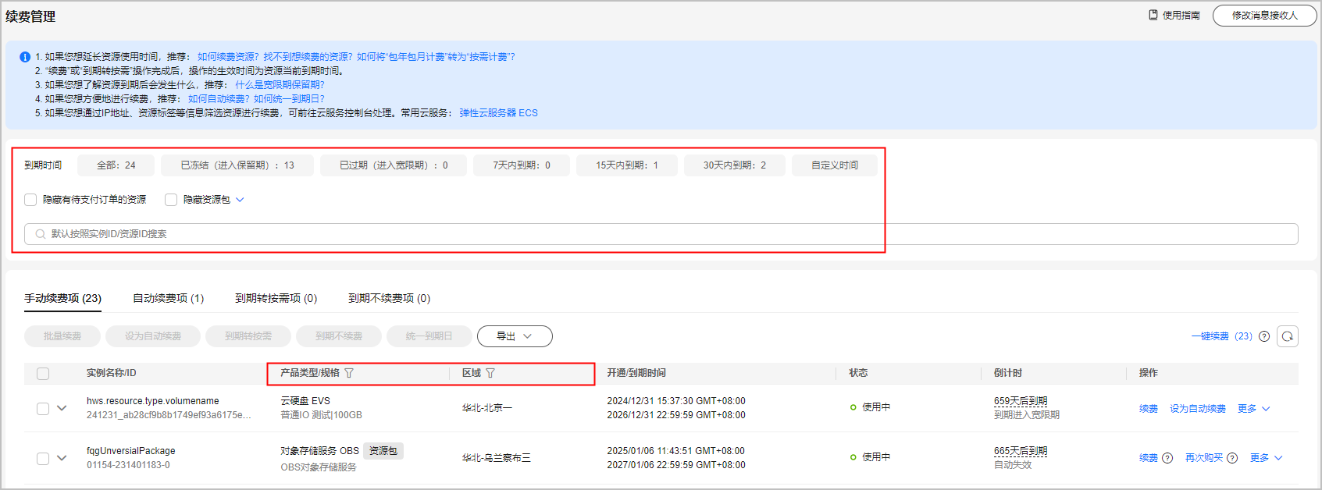Select checkbox for hws.resource.type.volumename row

43,408
